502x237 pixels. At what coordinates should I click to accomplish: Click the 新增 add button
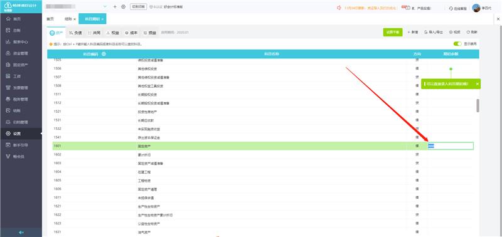tap(413, 33)
